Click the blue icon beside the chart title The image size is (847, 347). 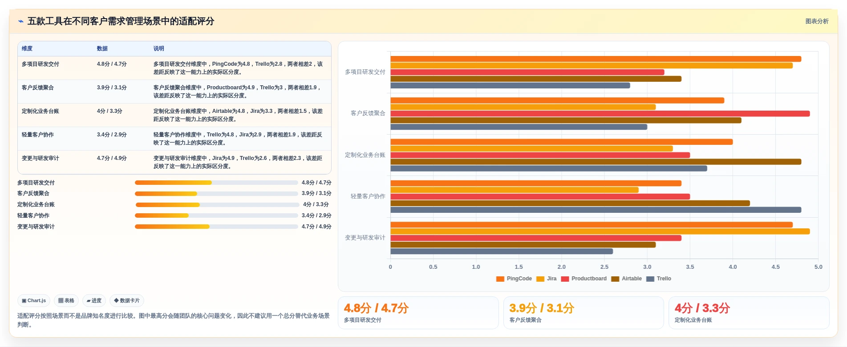(20, 21)
